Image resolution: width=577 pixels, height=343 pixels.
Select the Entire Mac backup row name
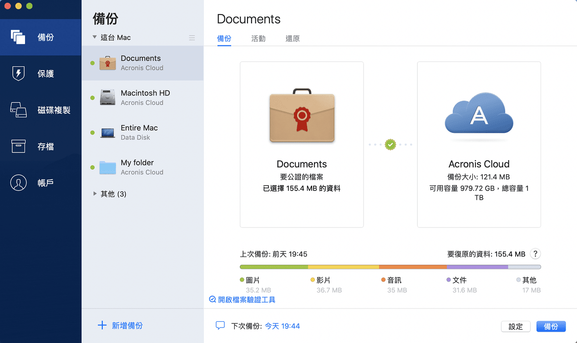click(x=139, y=128)
